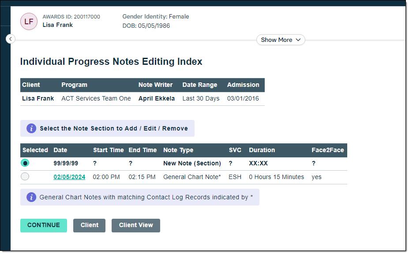409x254 pixels.
Task: Click the LF client avatar icon
Action: (29, 21)
